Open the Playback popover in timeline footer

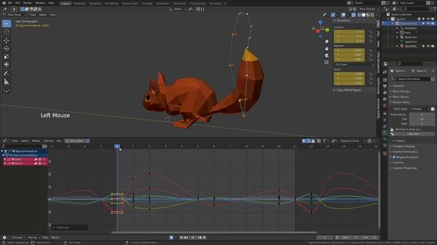point(18,238)
